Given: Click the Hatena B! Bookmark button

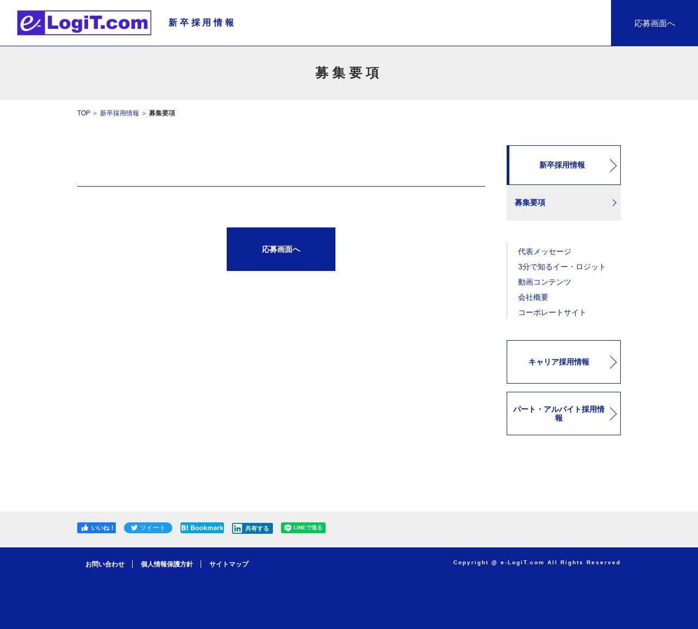Looking at the screenshot, I should point(202,528).
